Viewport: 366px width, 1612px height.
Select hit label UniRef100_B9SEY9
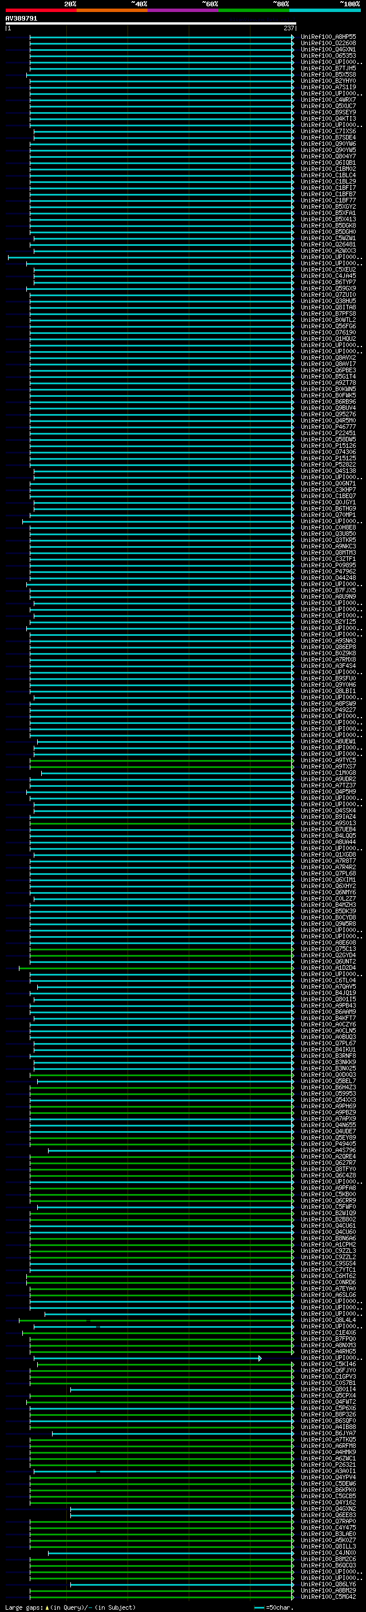tap(328, 113)
